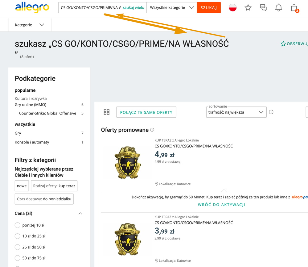Open CS GO badge thumbnail for 4,99 zł offer
Screen dimensions: 308x267
(x=128, y=162)
